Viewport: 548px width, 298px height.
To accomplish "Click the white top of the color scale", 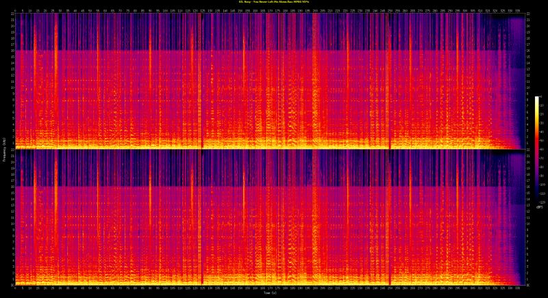I will (x=537, y=98).
